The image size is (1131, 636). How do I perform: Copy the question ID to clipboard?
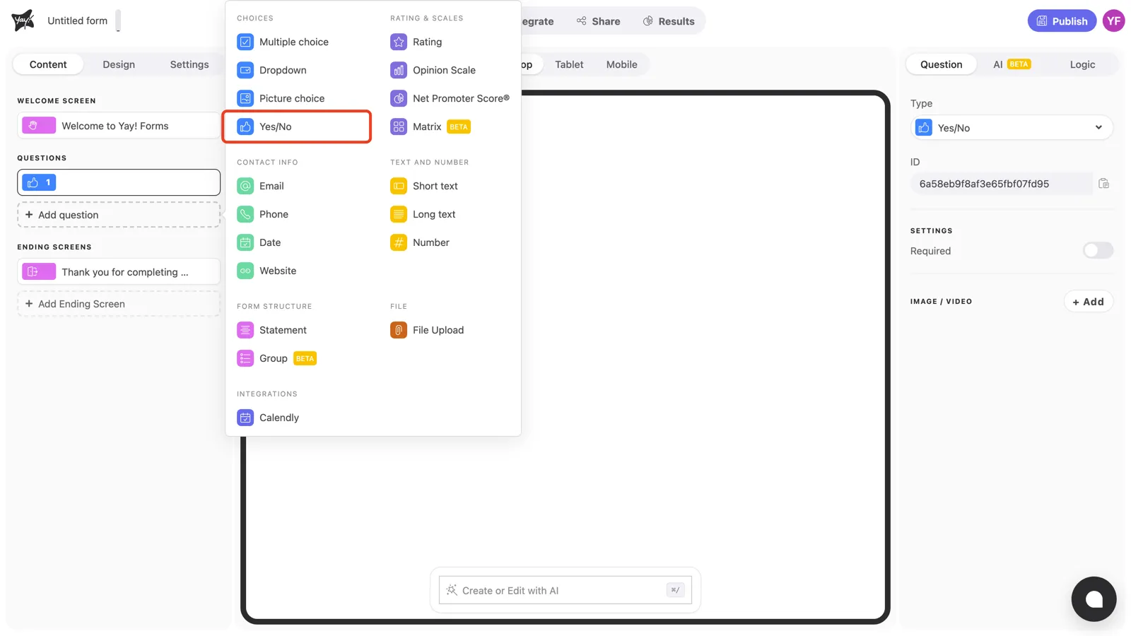(1103, 184)
